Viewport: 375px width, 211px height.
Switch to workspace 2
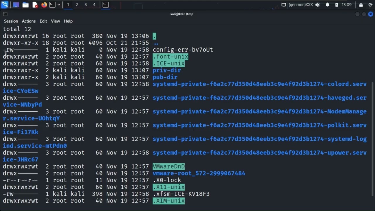(x=77, y=5)
